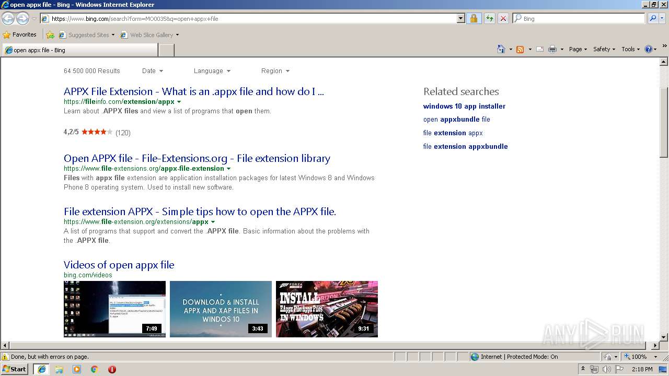Click the security lock icon
The width and height of the screenshot is (669, 376).
(474, 18)
